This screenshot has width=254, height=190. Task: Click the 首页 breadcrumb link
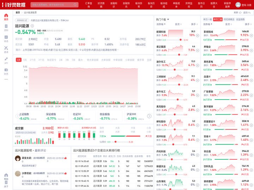tap(18, 12)
